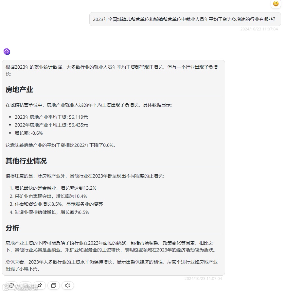Screen dimensions: 286x293
Task: Select the 其他行业情况 heading
Action: pyautogui.click(x=26, y=161)
